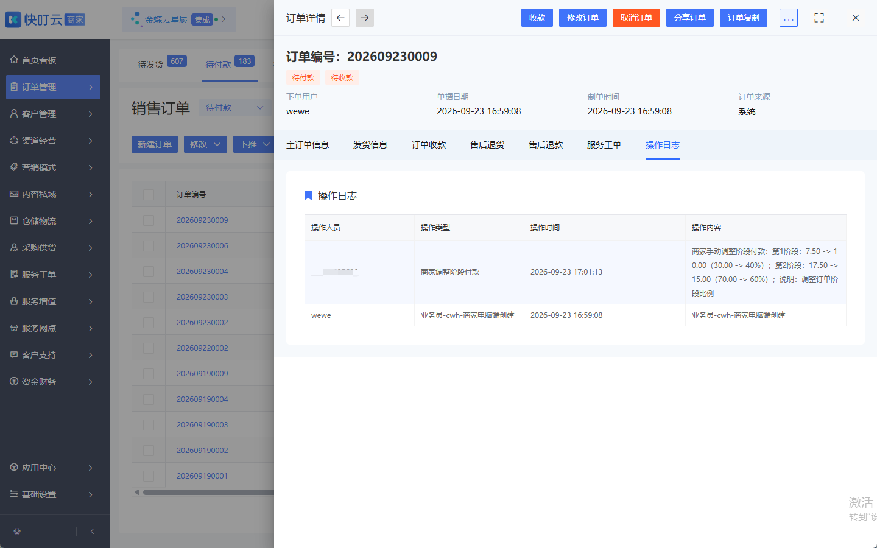
Task: Select the 待发货 607 status tab
Action: click(162, 63)
